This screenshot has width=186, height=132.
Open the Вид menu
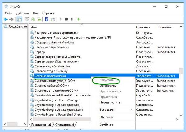tap(36, 13)
